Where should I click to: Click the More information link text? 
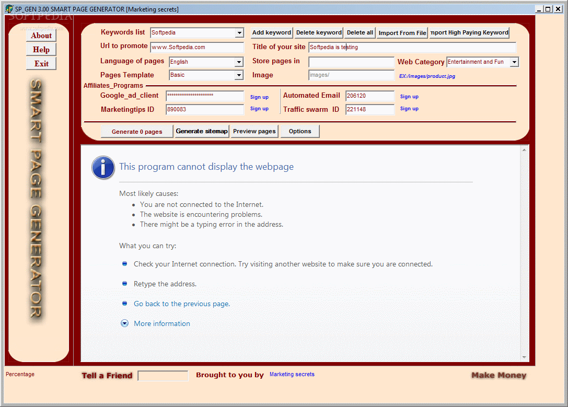tap(162, 324)
